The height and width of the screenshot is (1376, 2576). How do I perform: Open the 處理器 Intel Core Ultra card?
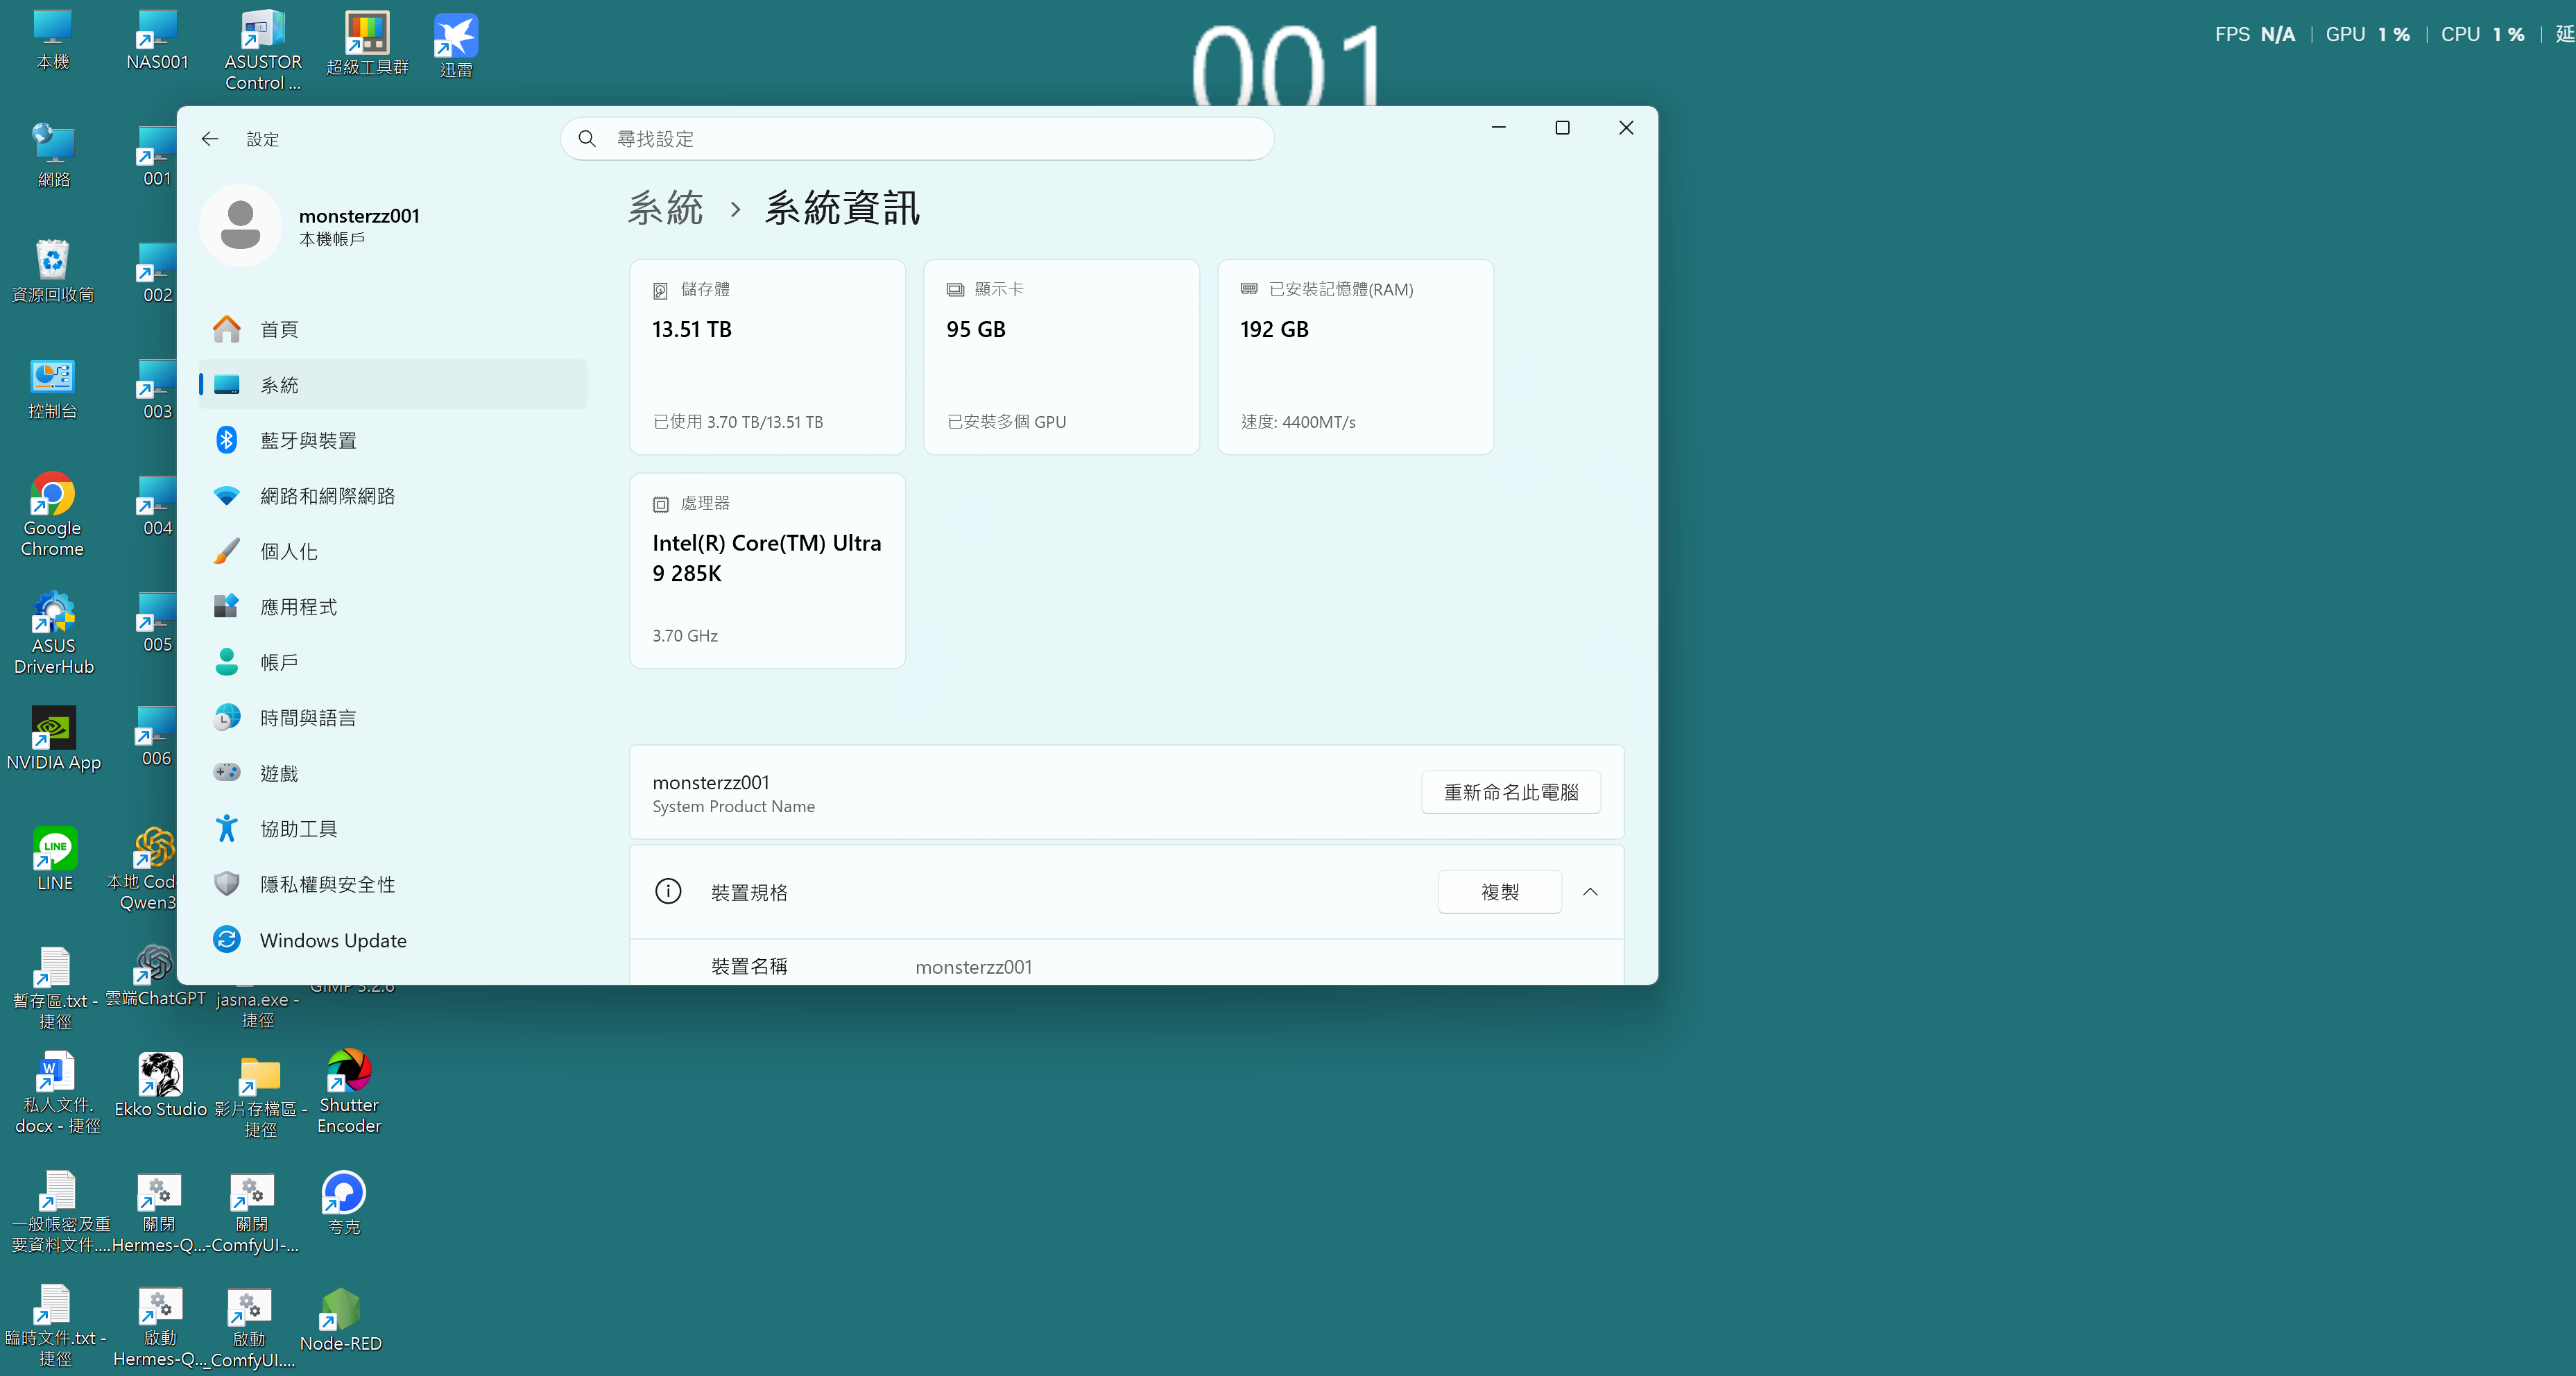767,571
